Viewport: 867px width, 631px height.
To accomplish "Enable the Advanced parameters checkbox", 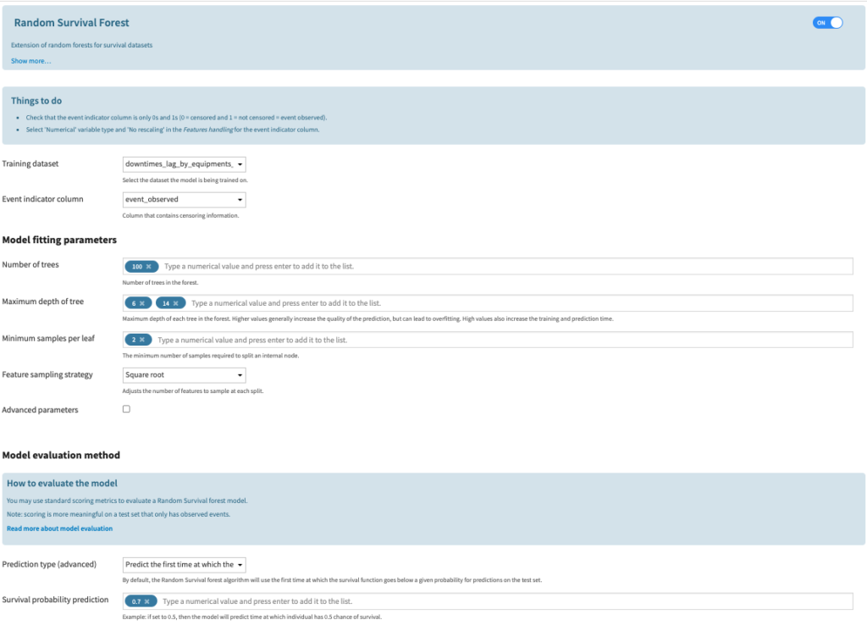I will [x=126, y=409].
